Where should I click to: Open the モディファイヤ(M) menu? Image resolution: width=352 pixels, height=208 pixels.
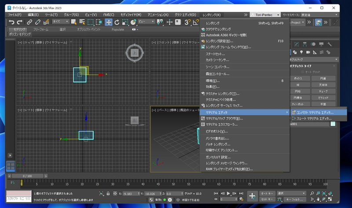coord(131,15)
